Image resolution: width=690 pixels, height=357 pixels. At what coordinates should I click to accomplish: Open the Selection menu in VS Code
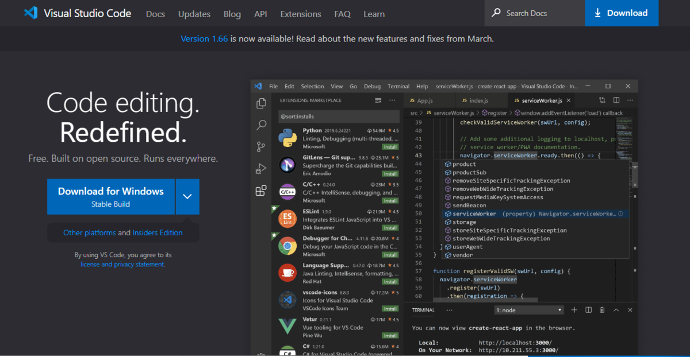(312, 86)
